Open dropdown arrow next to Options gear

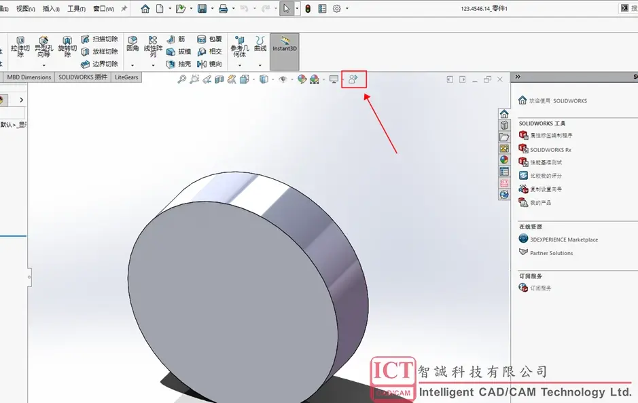pos(347,9)
